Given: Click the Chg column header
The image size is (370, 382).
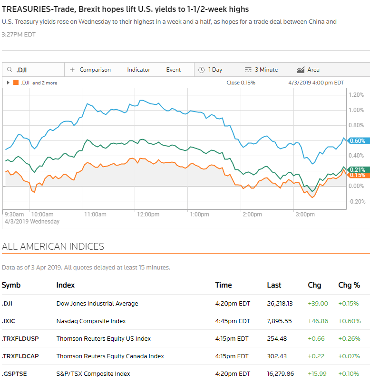Looking at the screenshot, I should pos(314,285).
